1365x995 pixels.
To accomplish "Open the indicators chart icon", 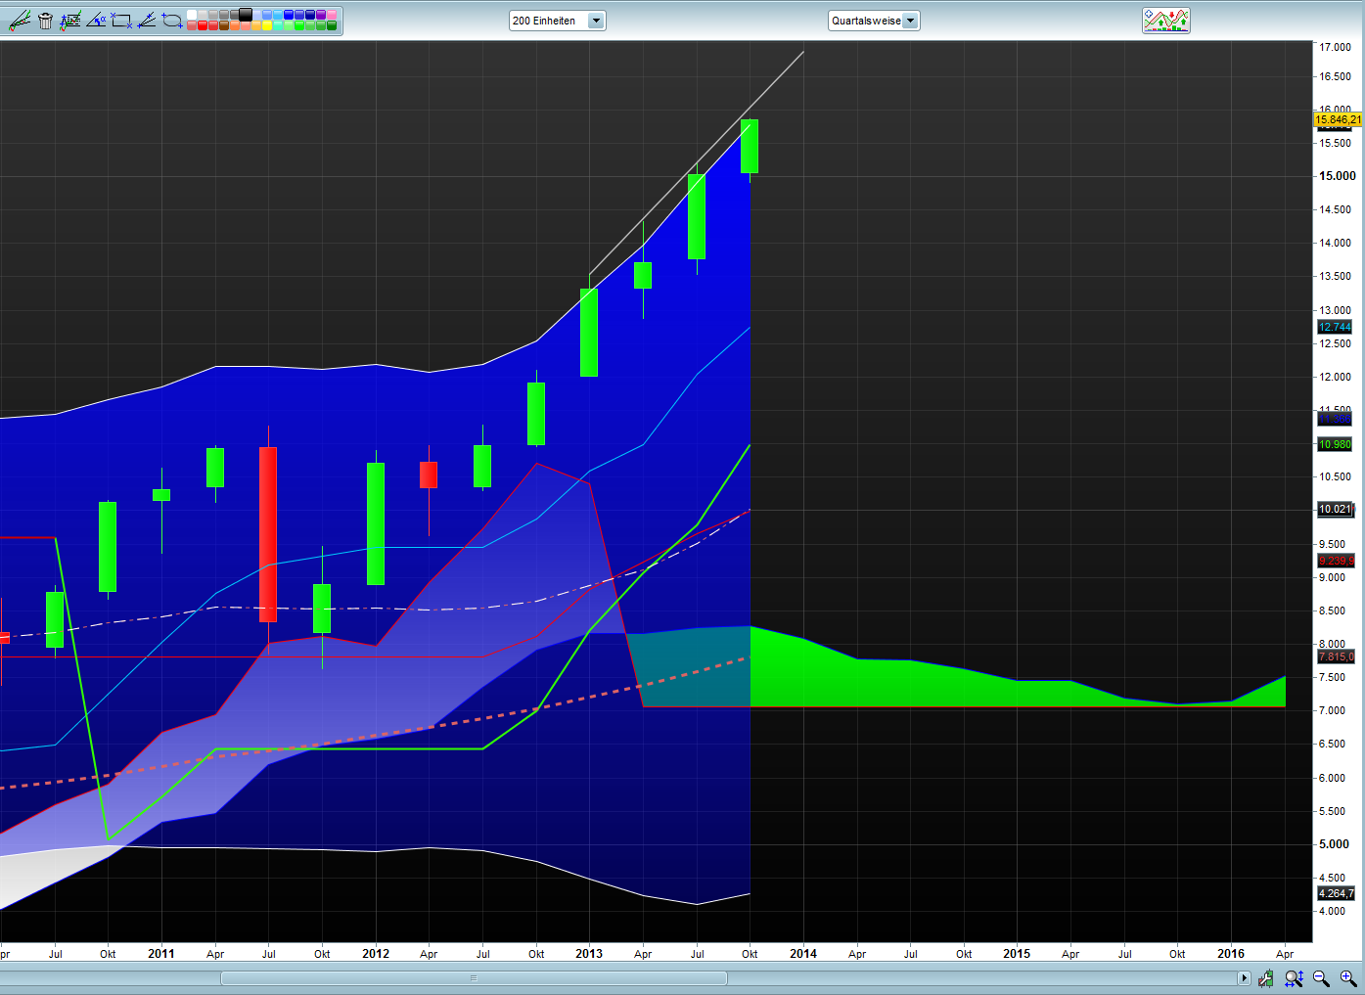I will pos(1165,21).
